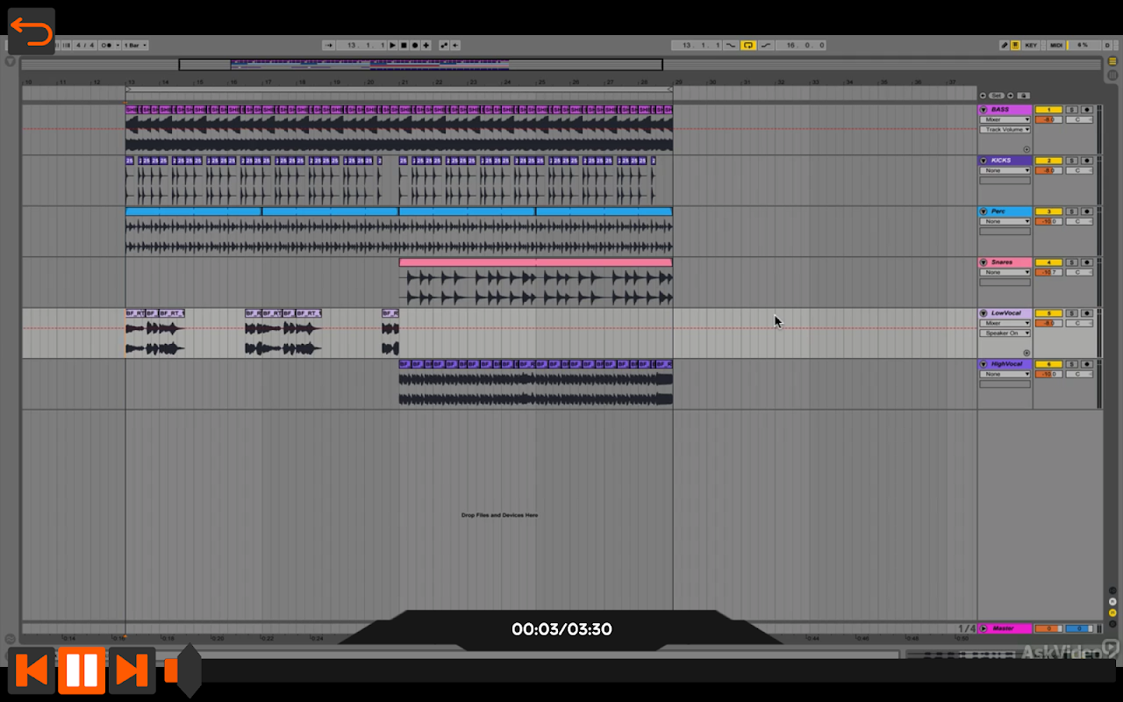Click the loop length field 16. 0. 0
1123x702 pixels.
[x=801, y=45]
